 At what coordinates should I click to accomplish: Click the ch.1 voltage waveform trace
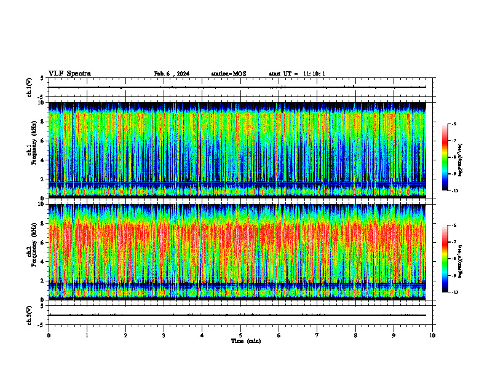pyautogui.click(x=237, y=87)
